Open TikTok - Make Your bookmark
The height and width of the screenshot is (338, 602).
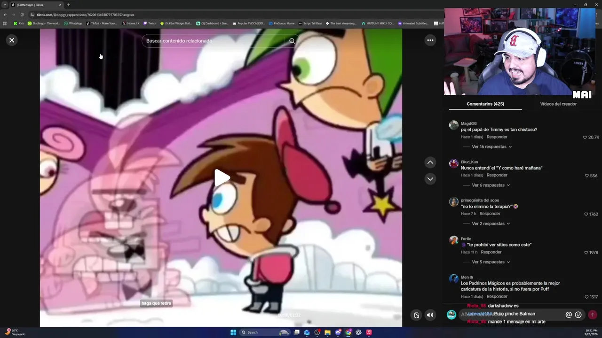point(102,23)
